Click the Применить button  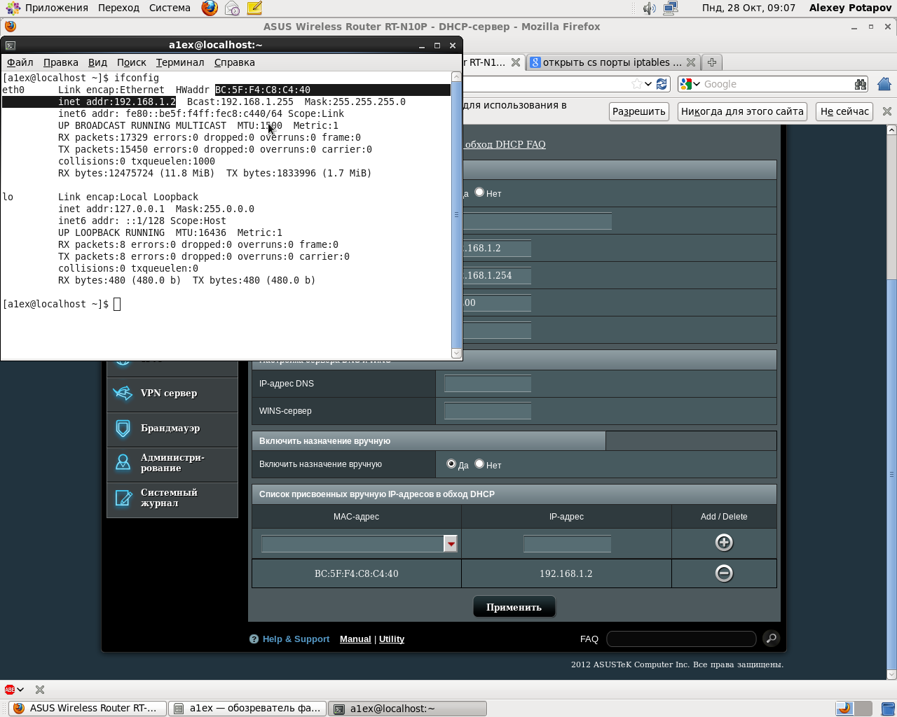(514, 607)
